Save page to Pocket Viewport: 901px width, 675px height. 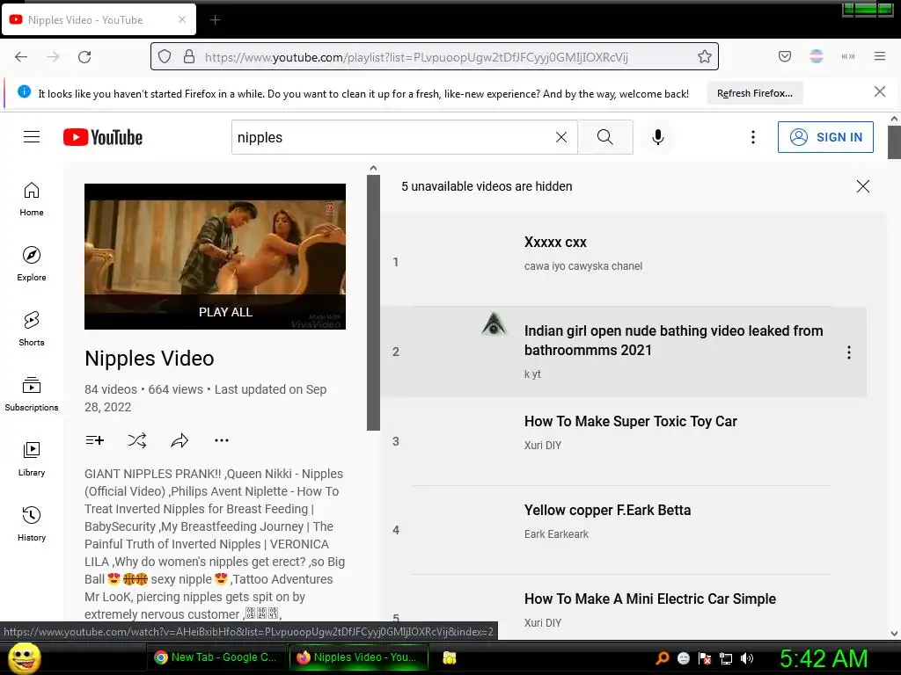(784, 56)
